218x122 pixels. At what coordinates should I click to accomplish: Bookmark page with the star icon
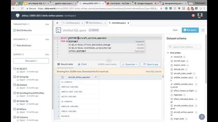click(x=161, y=8)
